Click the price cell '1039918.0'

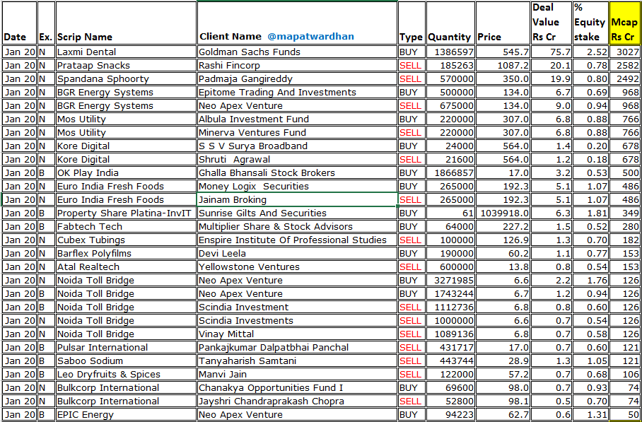tap(503, 213)
